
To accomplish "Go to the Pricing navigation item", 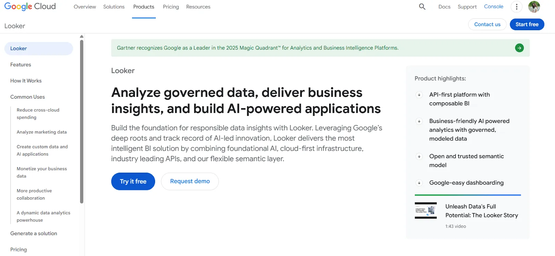I will tap(171, 7).
